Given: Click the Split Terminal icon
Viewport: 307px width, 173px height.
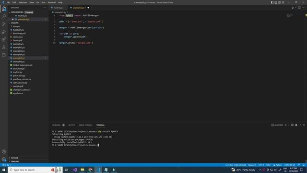Looking at the screenshot, I should coord(292,125).
